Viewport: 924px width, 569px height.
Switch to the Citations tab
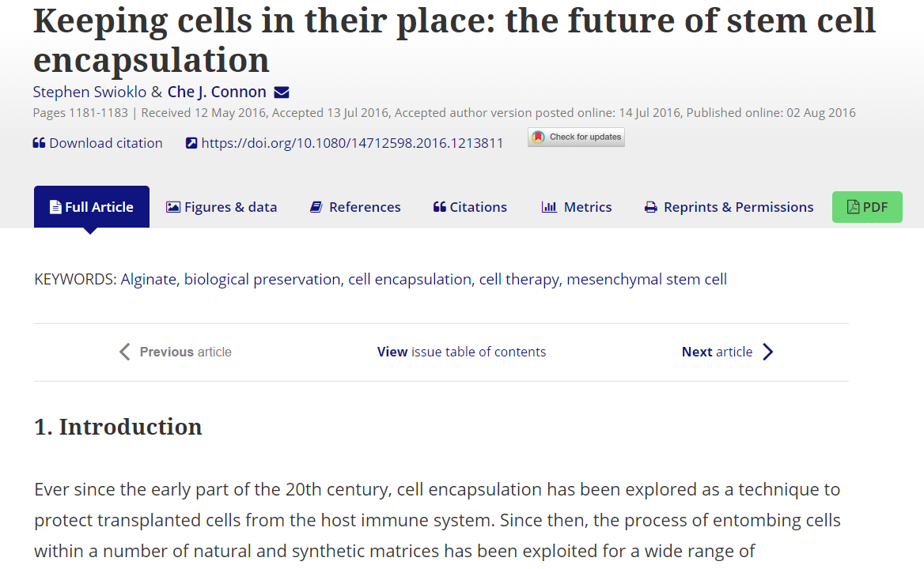471,207
